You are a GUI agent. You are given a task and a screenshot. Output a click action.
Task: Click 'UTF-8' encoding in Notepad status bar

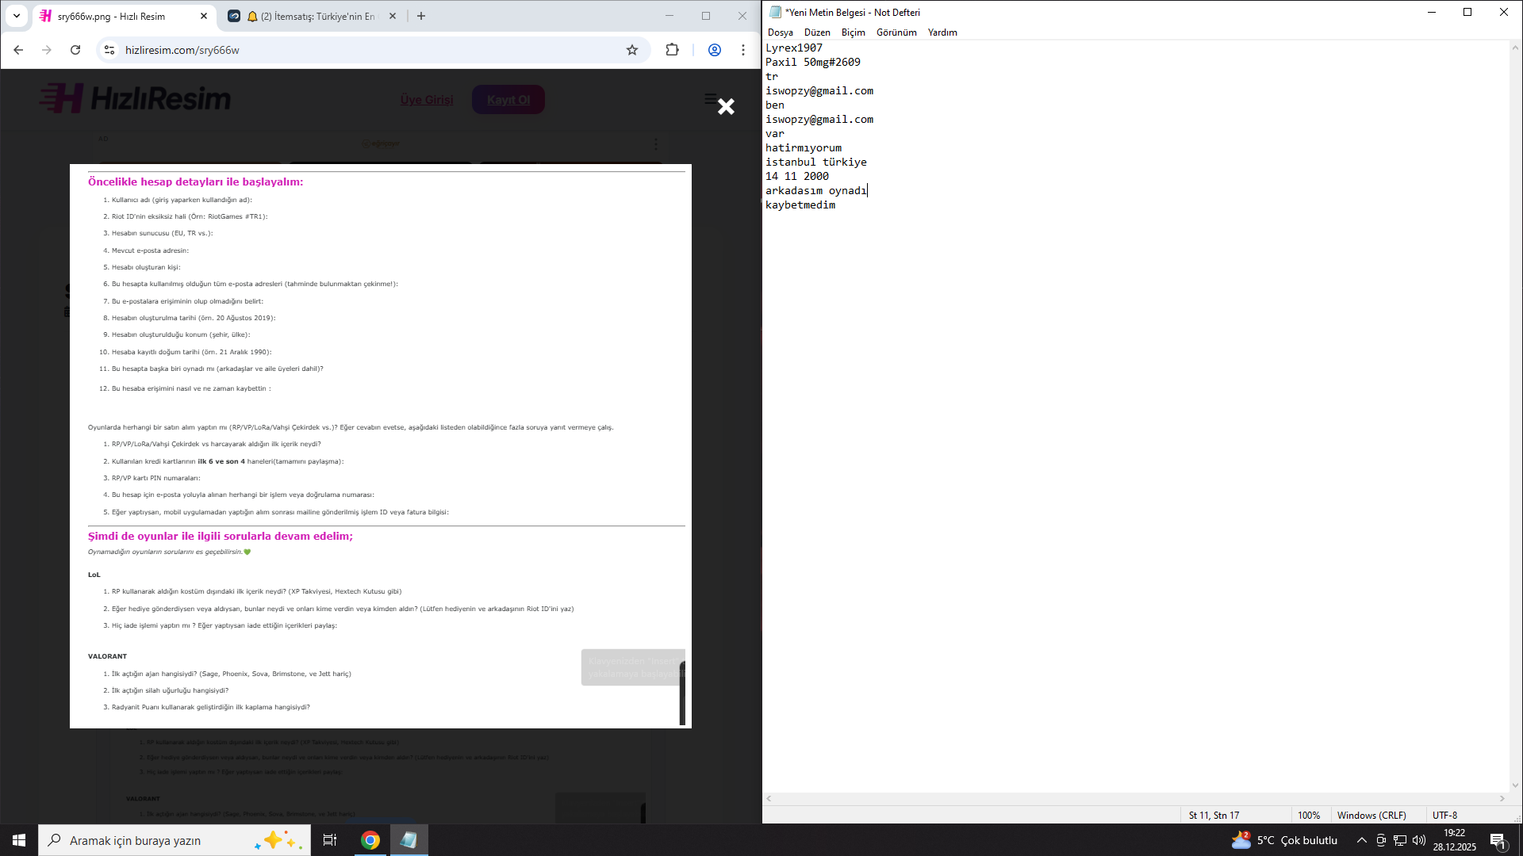(x=1445, y=816)
